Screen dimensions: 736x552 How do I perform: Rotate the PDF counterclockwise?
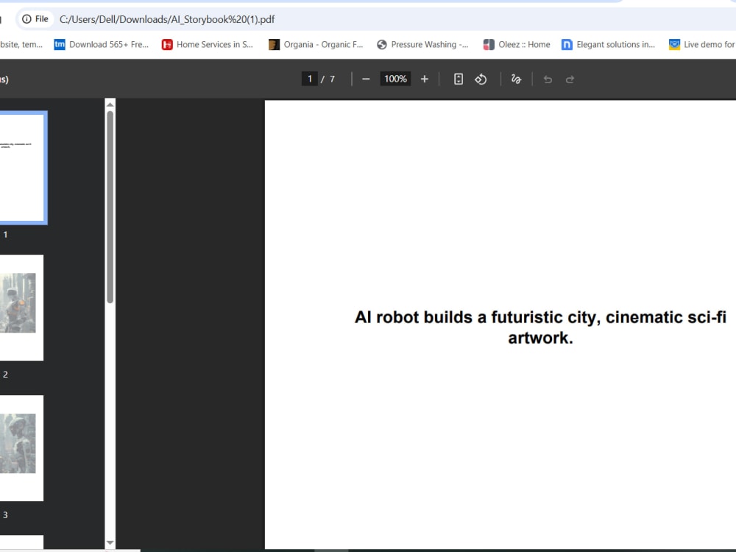[x=481, y=79]
